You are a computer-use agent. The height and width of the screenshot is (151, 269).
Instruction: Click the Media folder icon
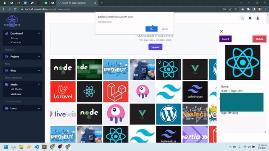click(7, 84)
